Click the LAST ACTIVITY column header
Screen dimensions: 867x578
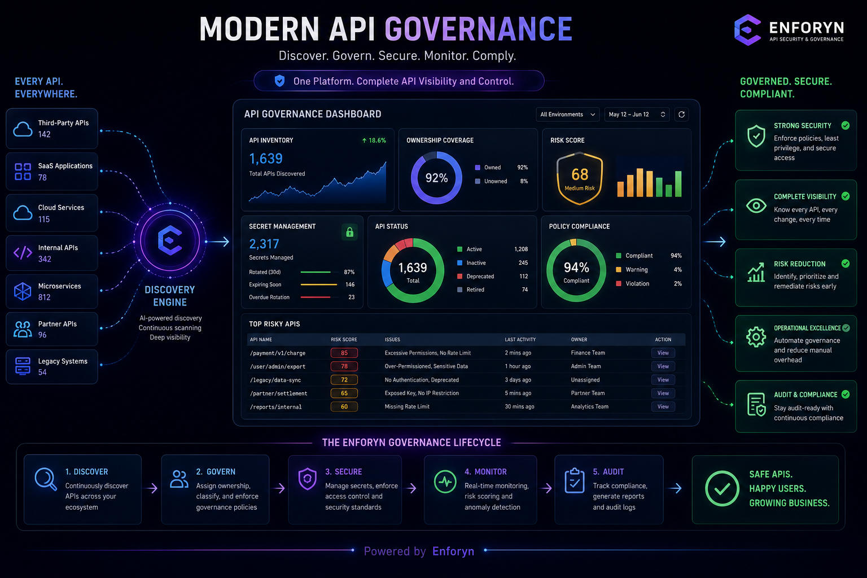pos(520,340)
